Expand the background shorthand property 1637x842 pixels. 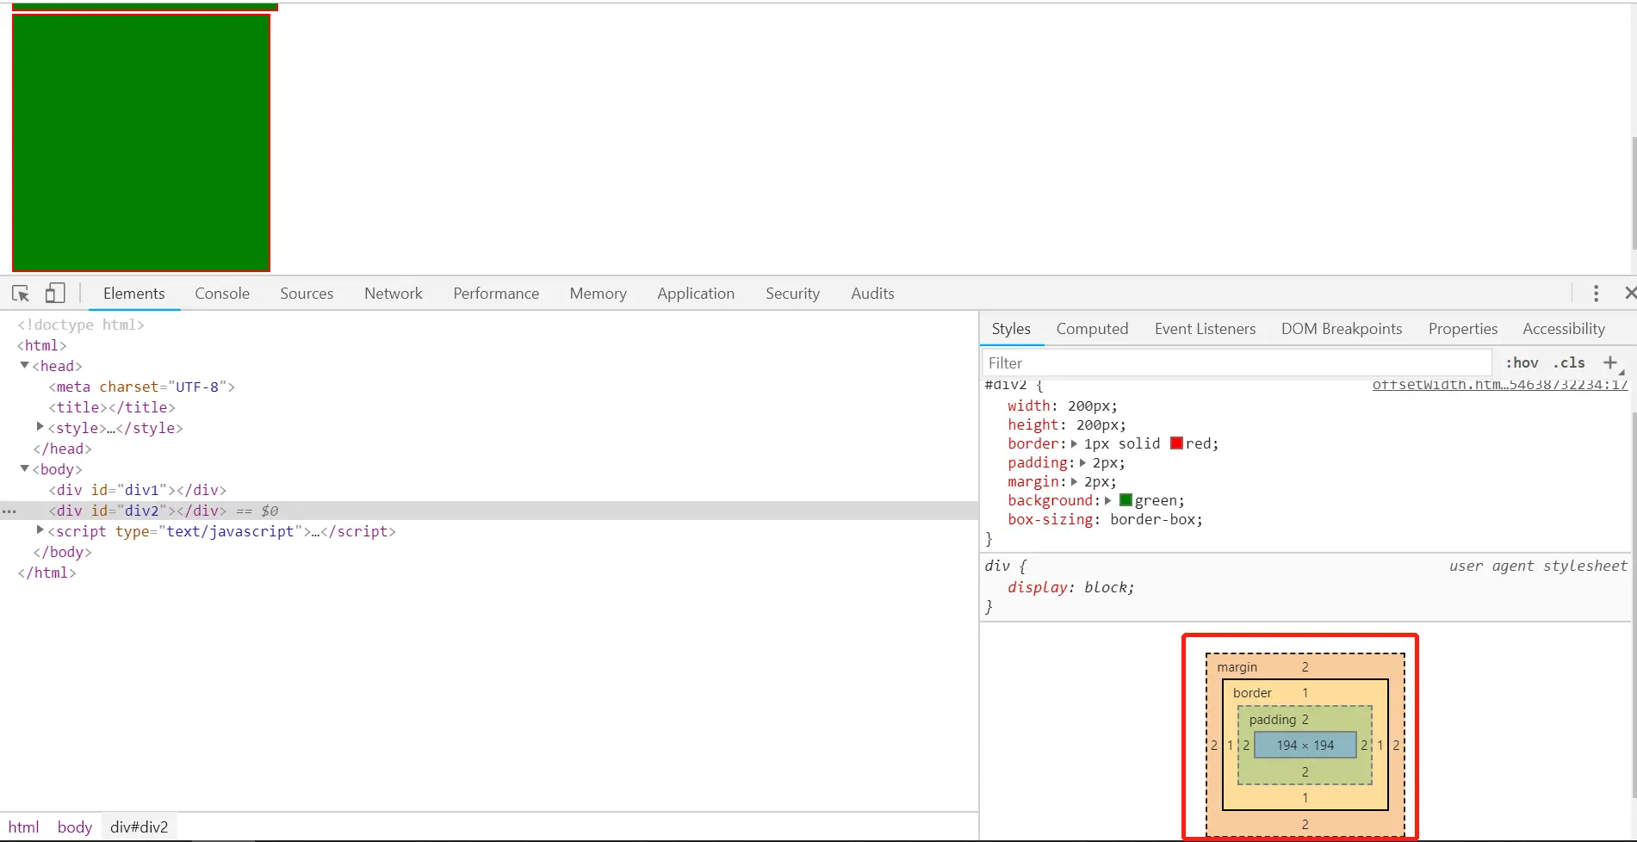tap(1108, 501)
